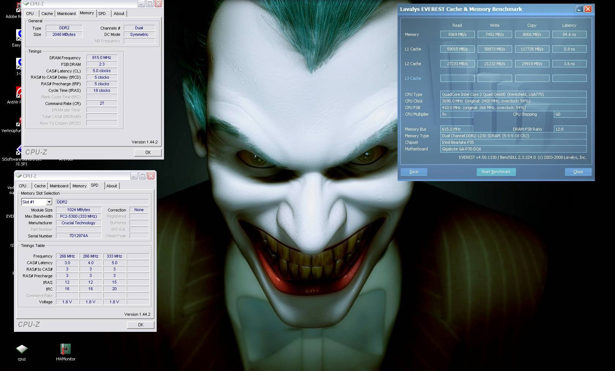The image size is (615, 371).
Task: Click OK in the lower CPU-Z SPD window
Action: (x=141, y=325)
